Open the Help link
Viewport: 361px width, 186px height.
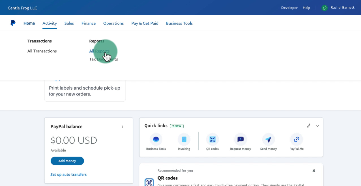pyautogui.click(x=306, y=8)
